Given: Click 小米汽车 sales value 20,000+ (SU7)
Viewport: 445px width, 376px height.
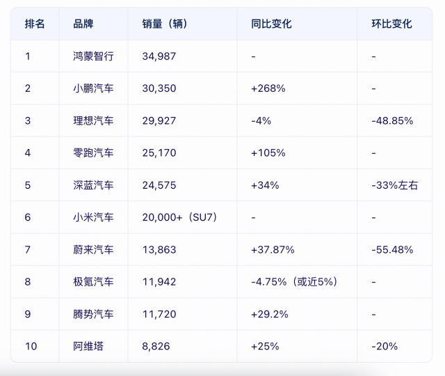Looking at the screenshot, I should click(180, 217).
